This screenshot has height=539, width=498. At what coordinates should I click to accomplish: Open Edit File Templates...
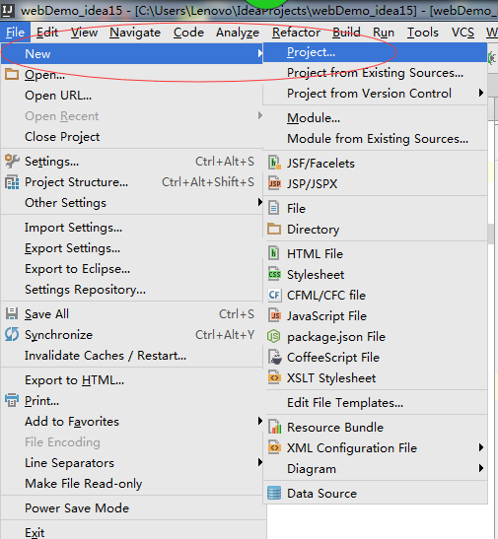pyautogui.click(x=375, y=403)
